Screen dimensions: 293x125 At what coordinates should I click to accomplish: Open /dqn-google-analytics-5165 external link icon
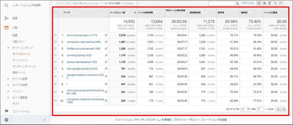tap(106, 69)
